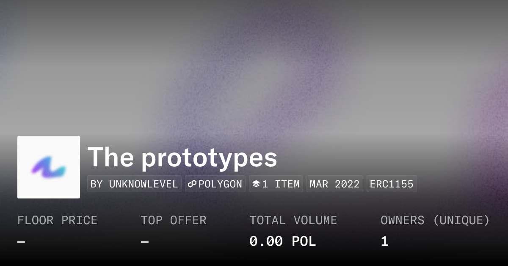Click the dash value under Top Offer
The width and height of the screenshot is (508, 266).
tap(145, 242)
